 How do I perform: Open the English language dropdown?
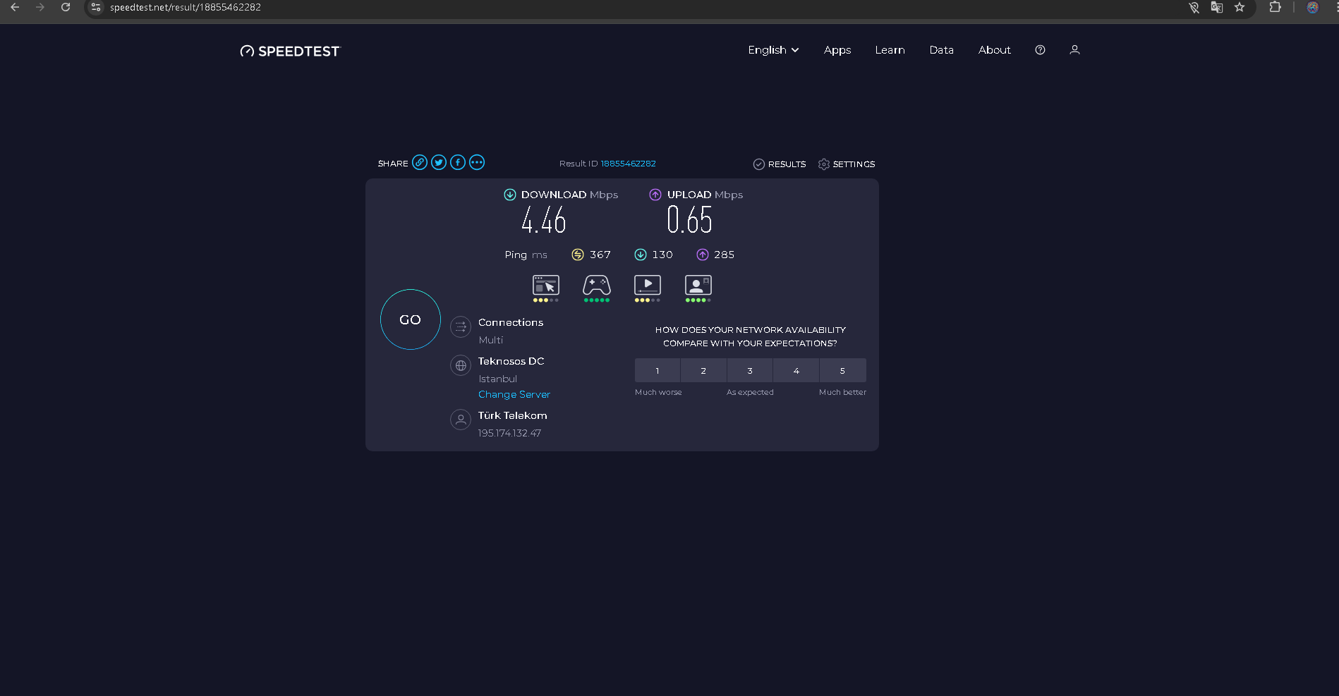773,50
